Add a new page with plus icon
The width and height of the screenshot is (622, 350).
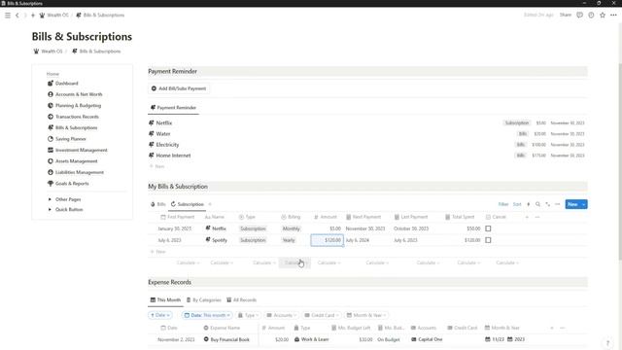[33, 16]
